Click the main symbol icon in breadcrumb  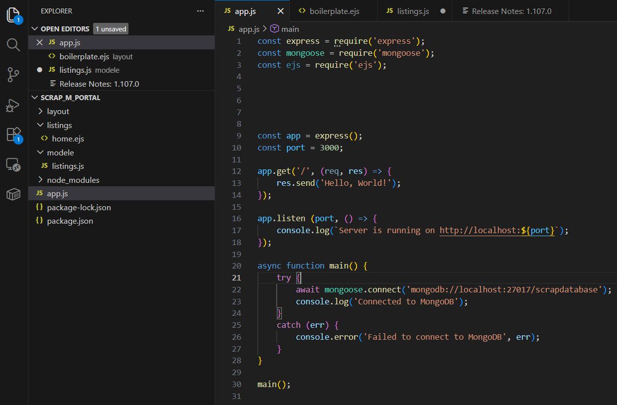coord(275,29)
